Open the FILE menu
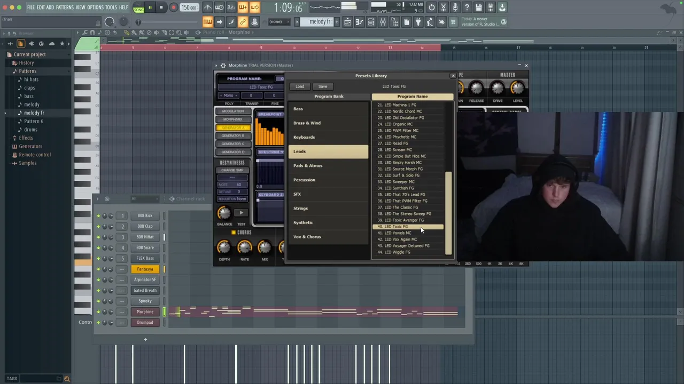The width and height of the screenshot is (684, 384). tap(31, 7)
